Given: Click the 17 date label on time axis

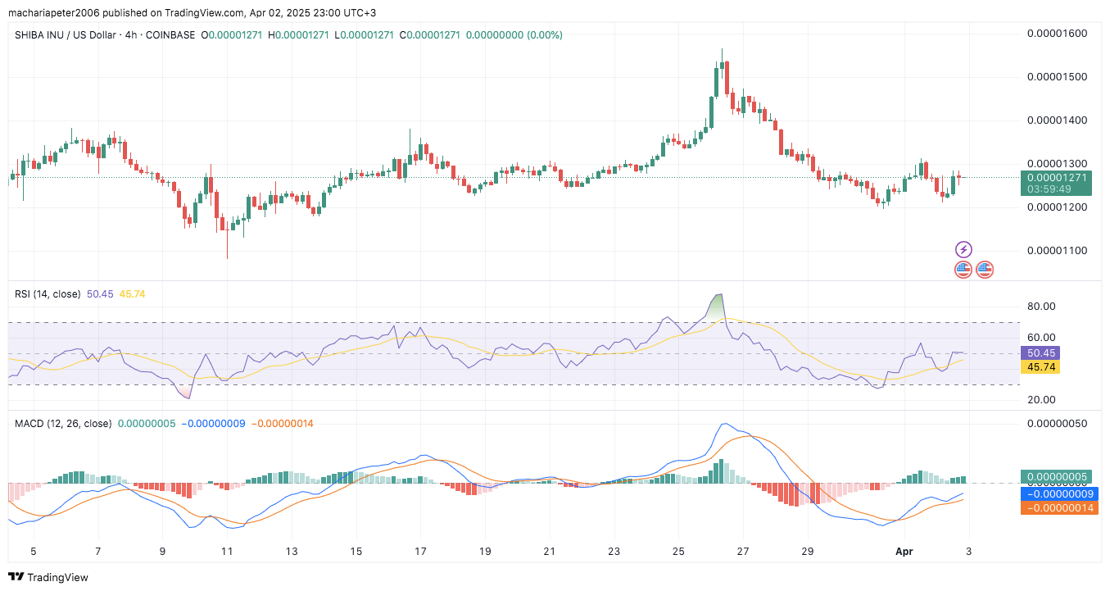Looking at the screenshot, I should coord(420,552).
